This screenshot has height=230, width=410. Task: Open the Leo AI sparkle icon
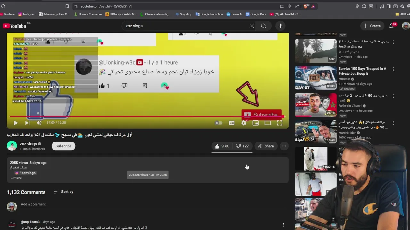coord(402,6)
